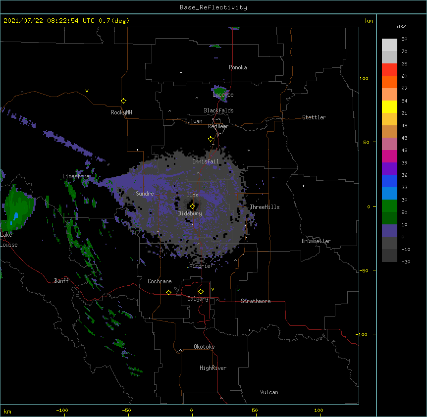Select the Lacombe city label
The width and height of the screenshot is (427, 417).
(x=223, y=95)
